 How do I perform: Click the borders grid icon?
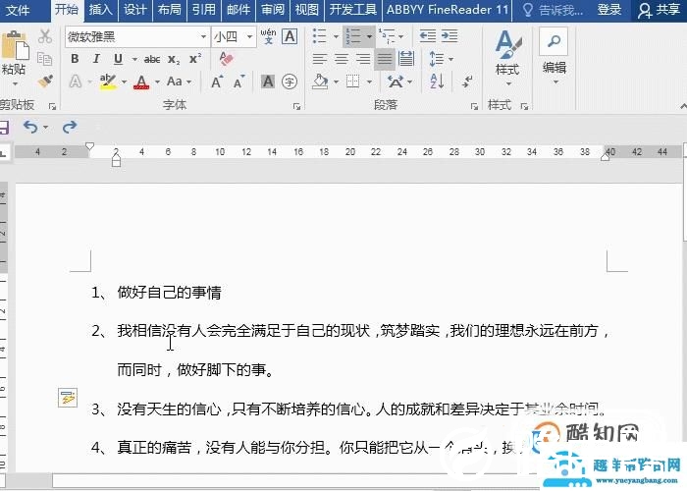[353, 82]
